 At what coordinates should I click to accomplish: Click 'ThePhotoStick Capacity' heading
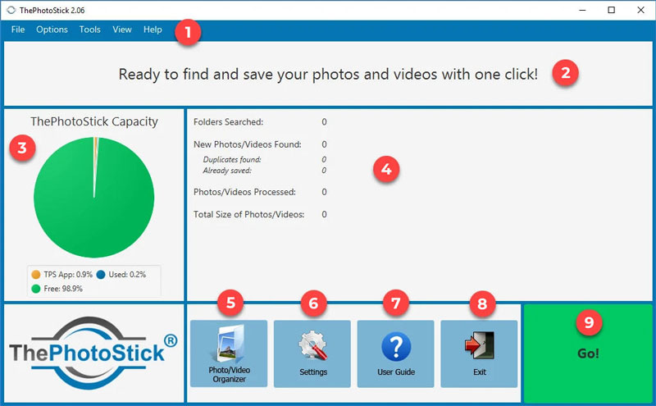(x=94, y=121)
